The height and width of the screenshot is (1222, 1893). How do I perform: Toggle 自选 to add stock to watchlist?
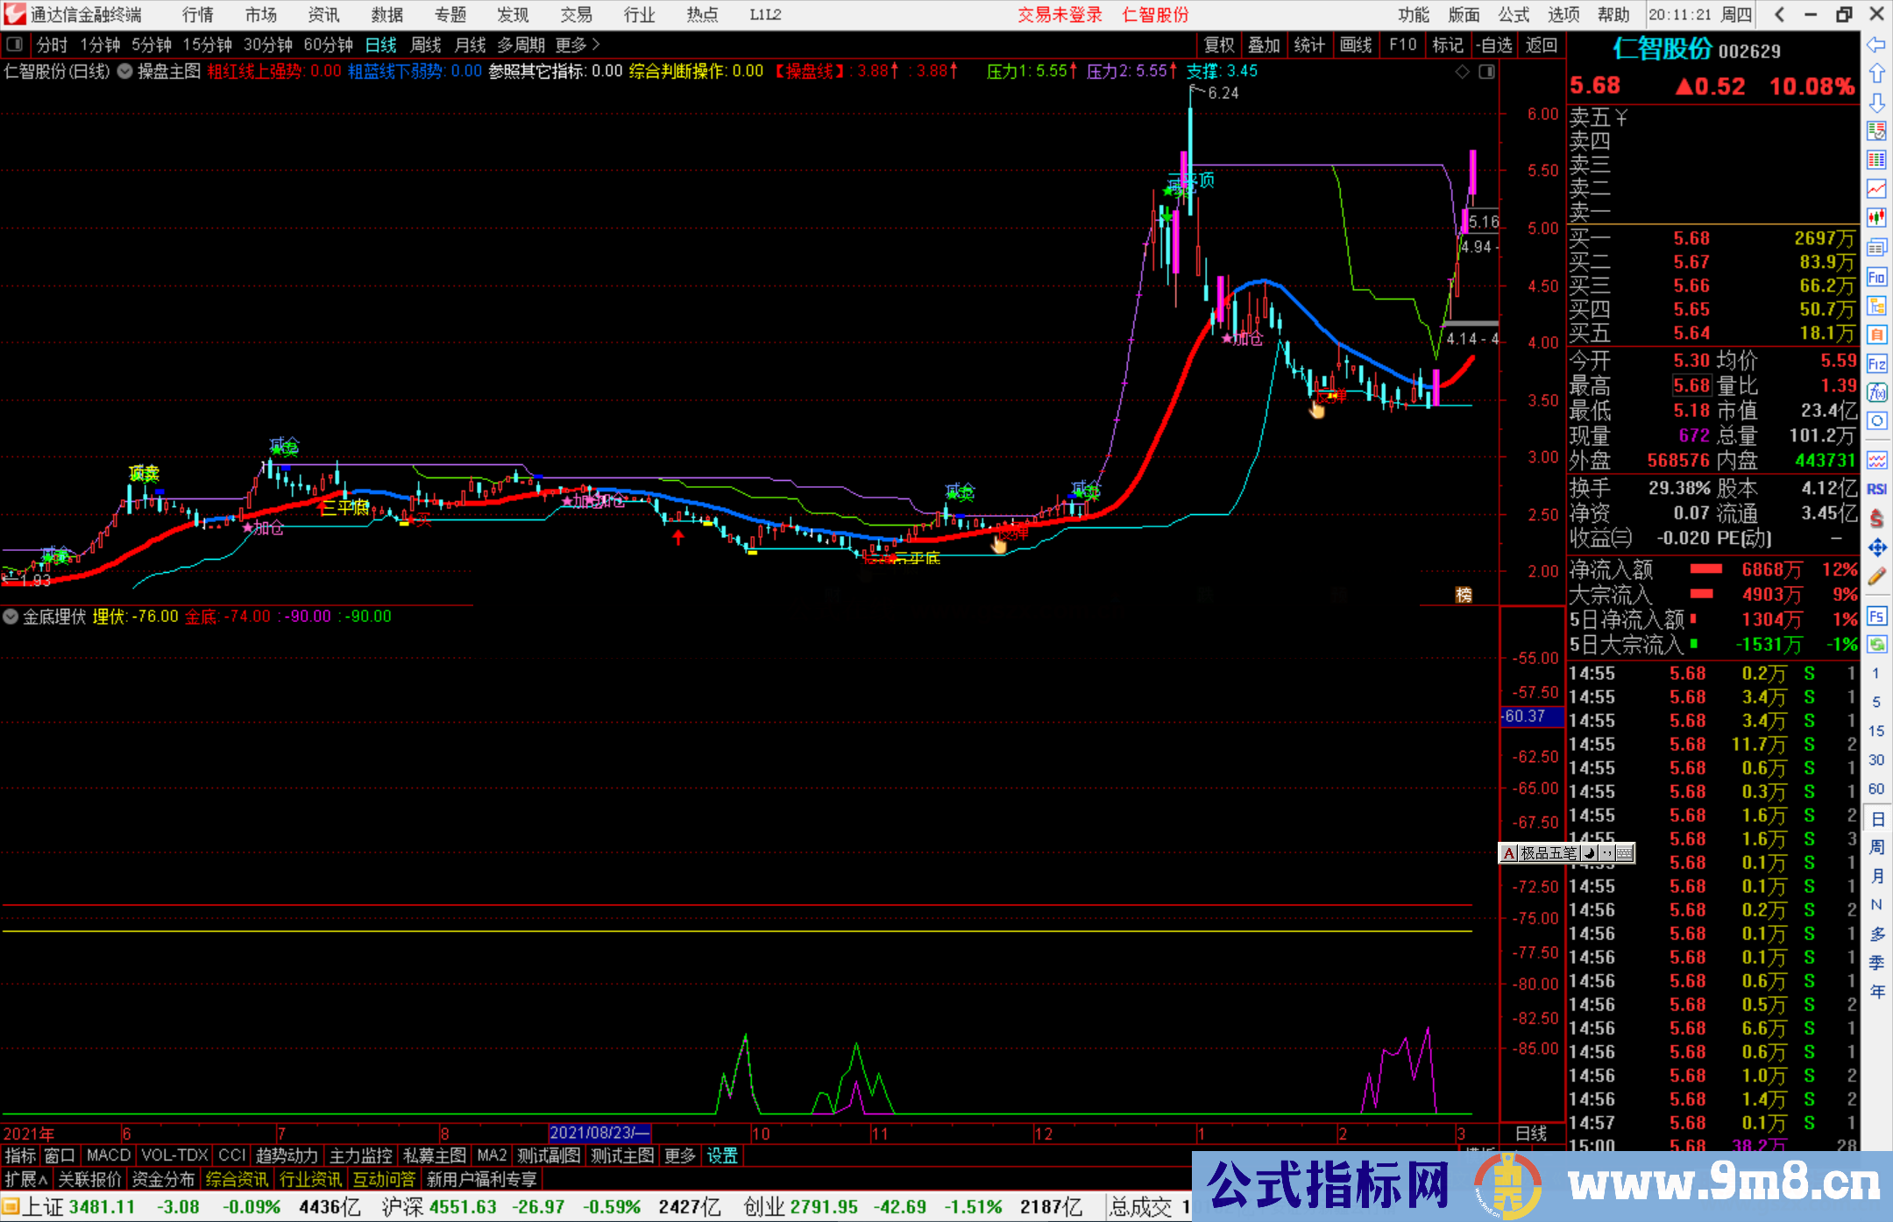click(1496, 45)
